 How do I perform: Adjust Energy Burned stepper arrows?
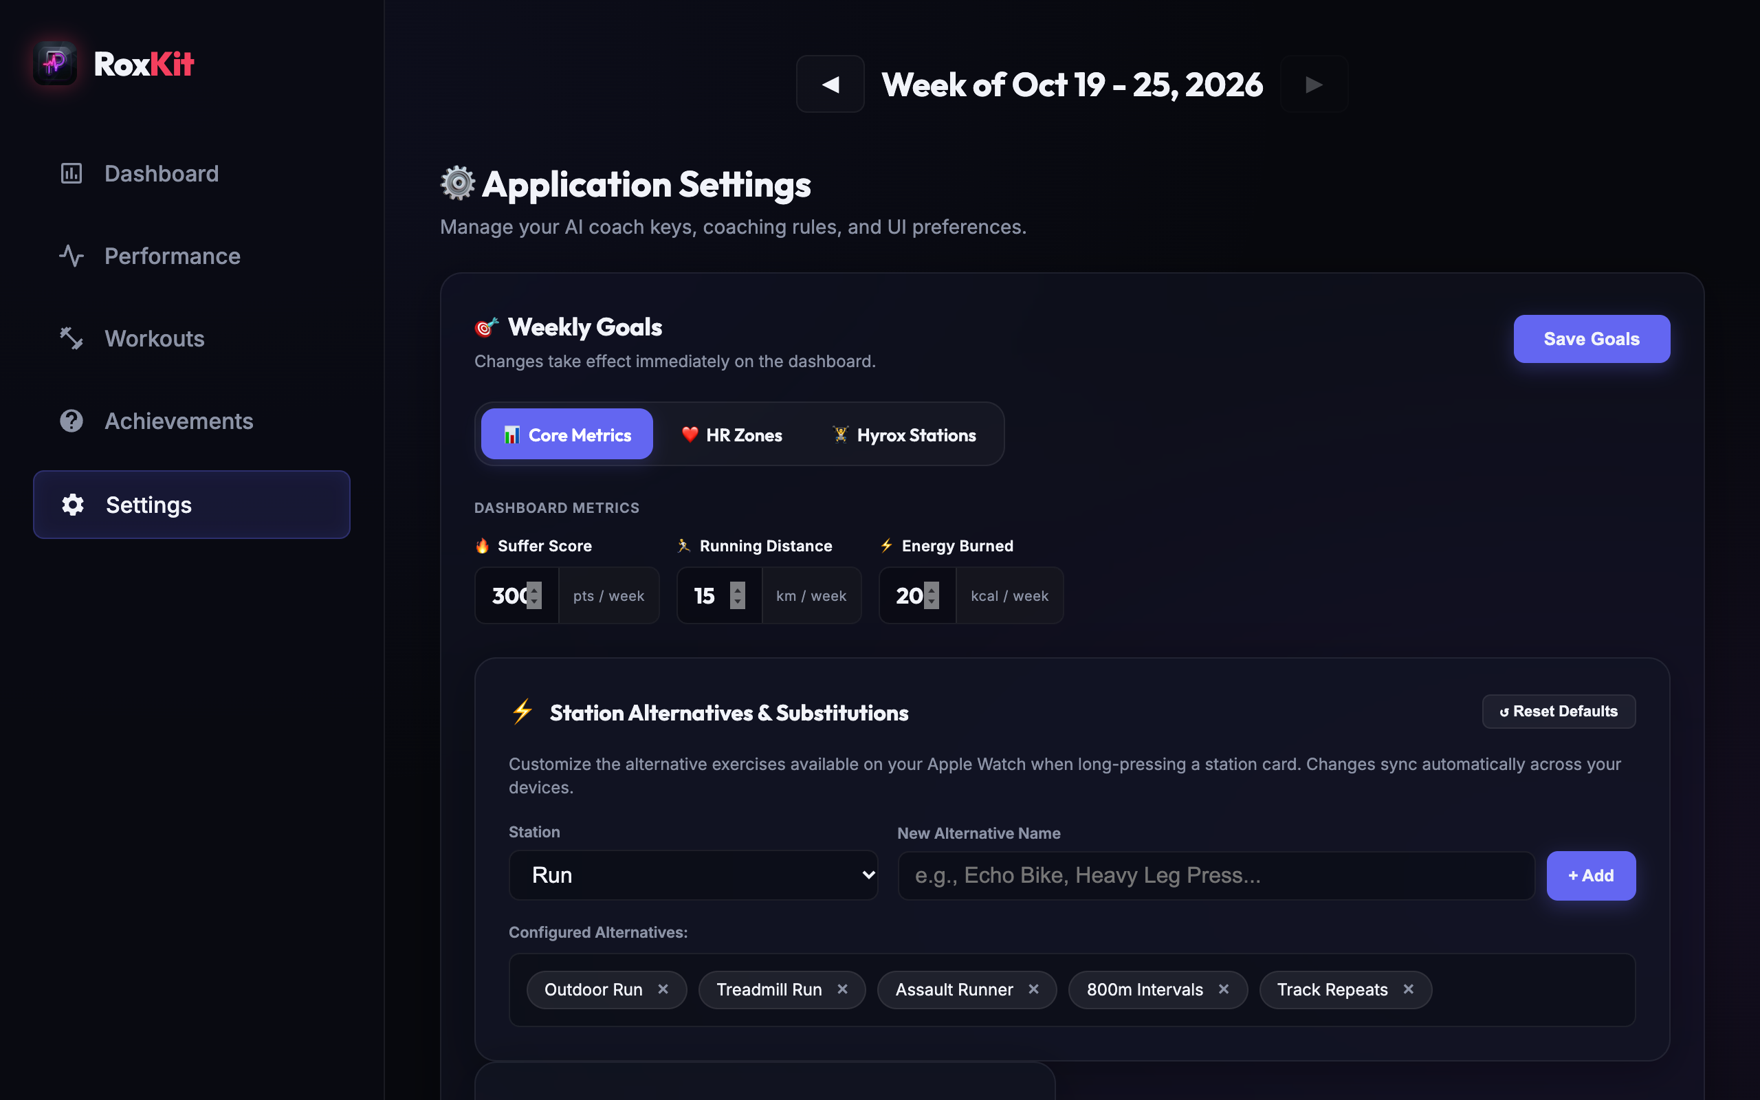point(932,595)
